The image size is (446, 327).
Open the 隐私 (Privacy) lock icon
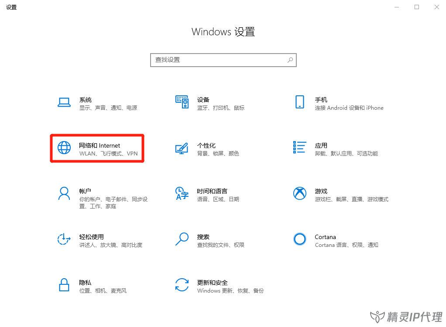(64, 285)
